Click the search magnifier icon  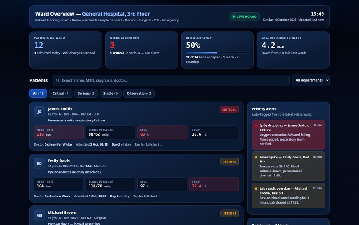(x=58, y=80)
